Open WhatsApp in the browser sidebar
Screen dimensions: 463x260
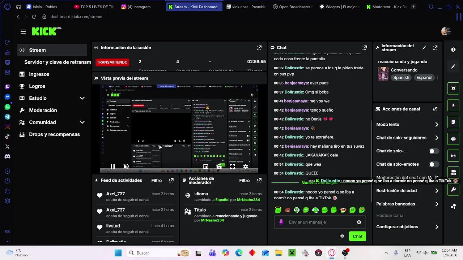(7, 107)
